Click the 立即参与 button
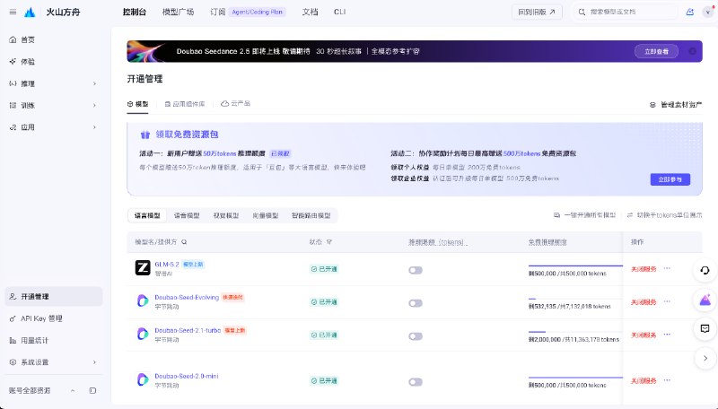The width and height of the screenshot is (718, 409). (x=670, y=179)
